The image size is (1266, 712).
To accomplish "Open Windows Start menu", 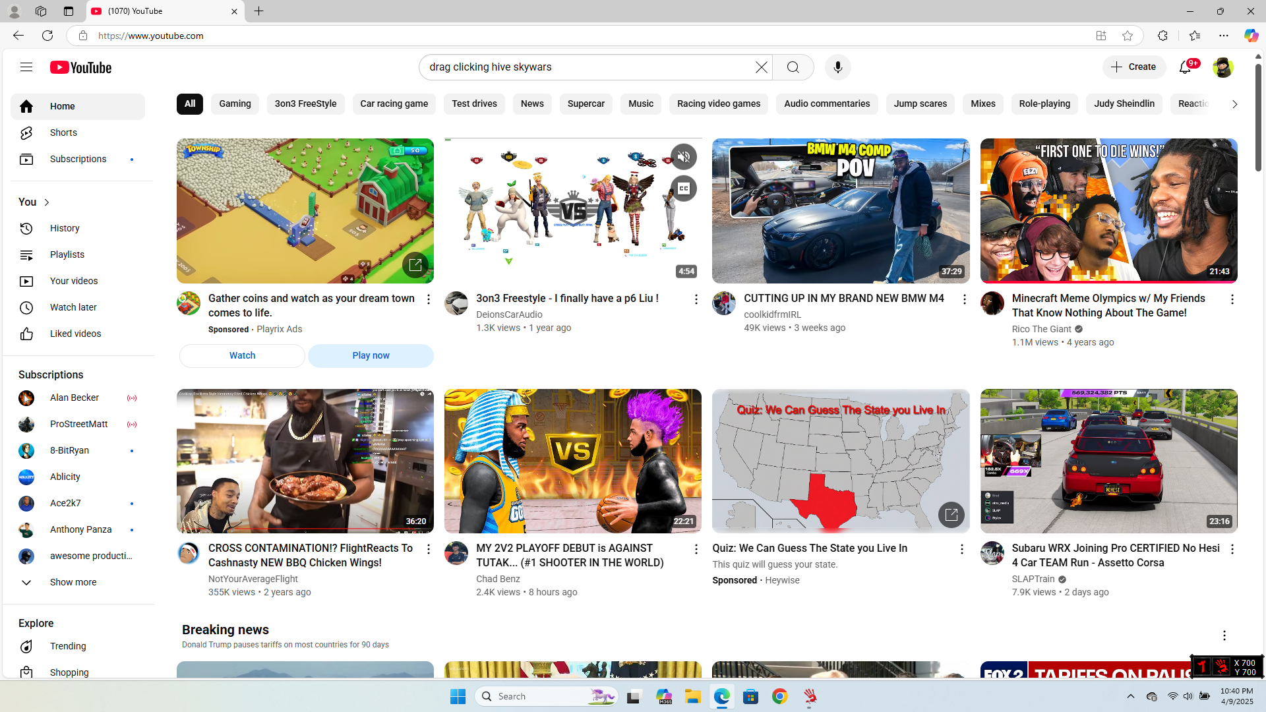I will point(458,696).
